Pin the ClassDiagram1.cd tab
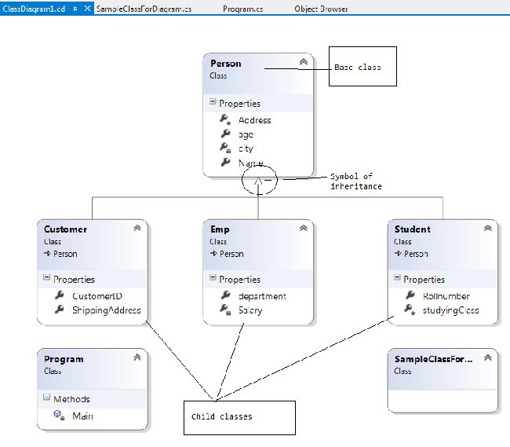This screenshot has height=447, width=510. [x=75, y=9]
